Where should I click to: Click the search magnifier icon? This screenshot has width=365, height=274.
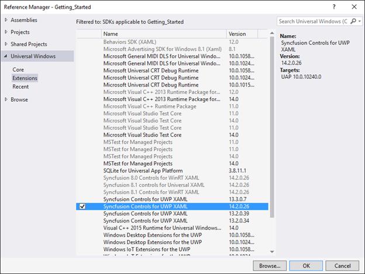click(x=353, y=21)
